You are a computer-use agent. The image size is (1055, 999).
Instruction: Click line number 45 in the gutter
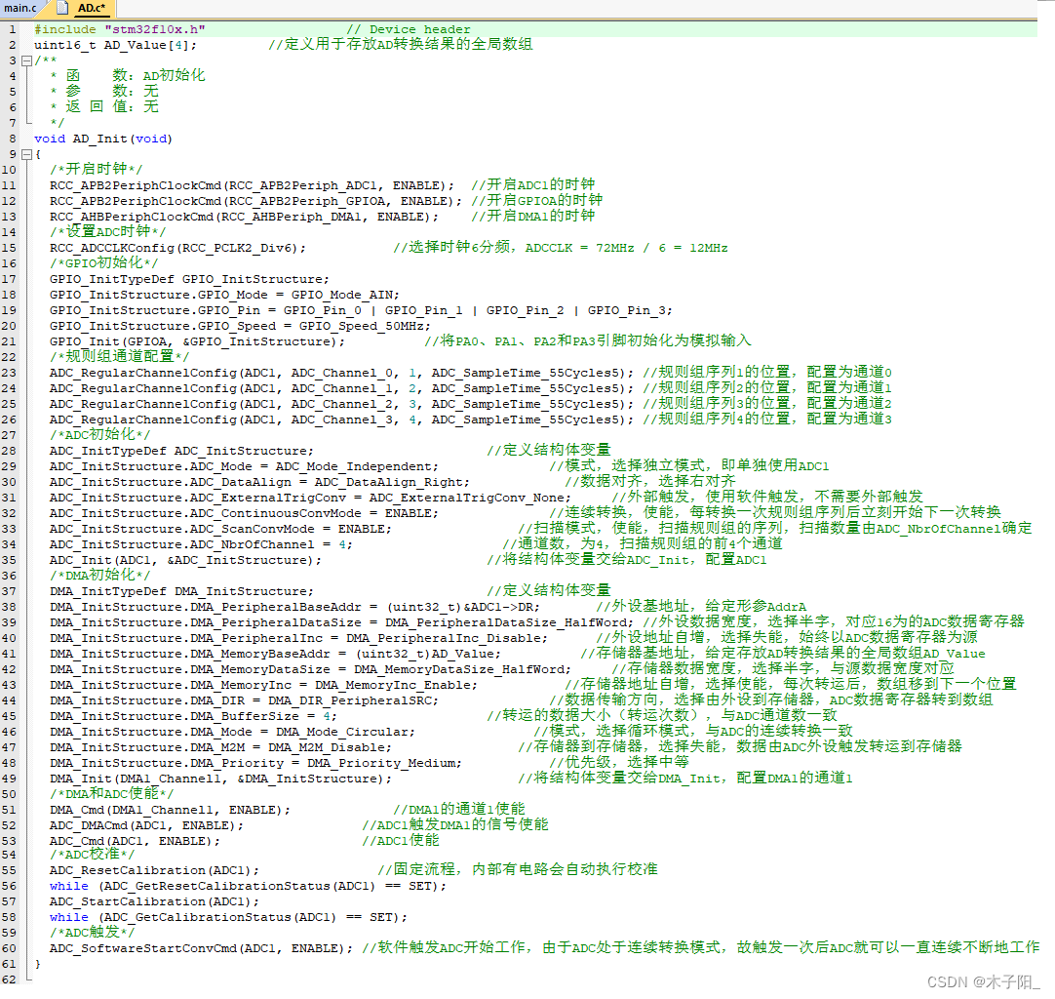(x=9, y=716)
